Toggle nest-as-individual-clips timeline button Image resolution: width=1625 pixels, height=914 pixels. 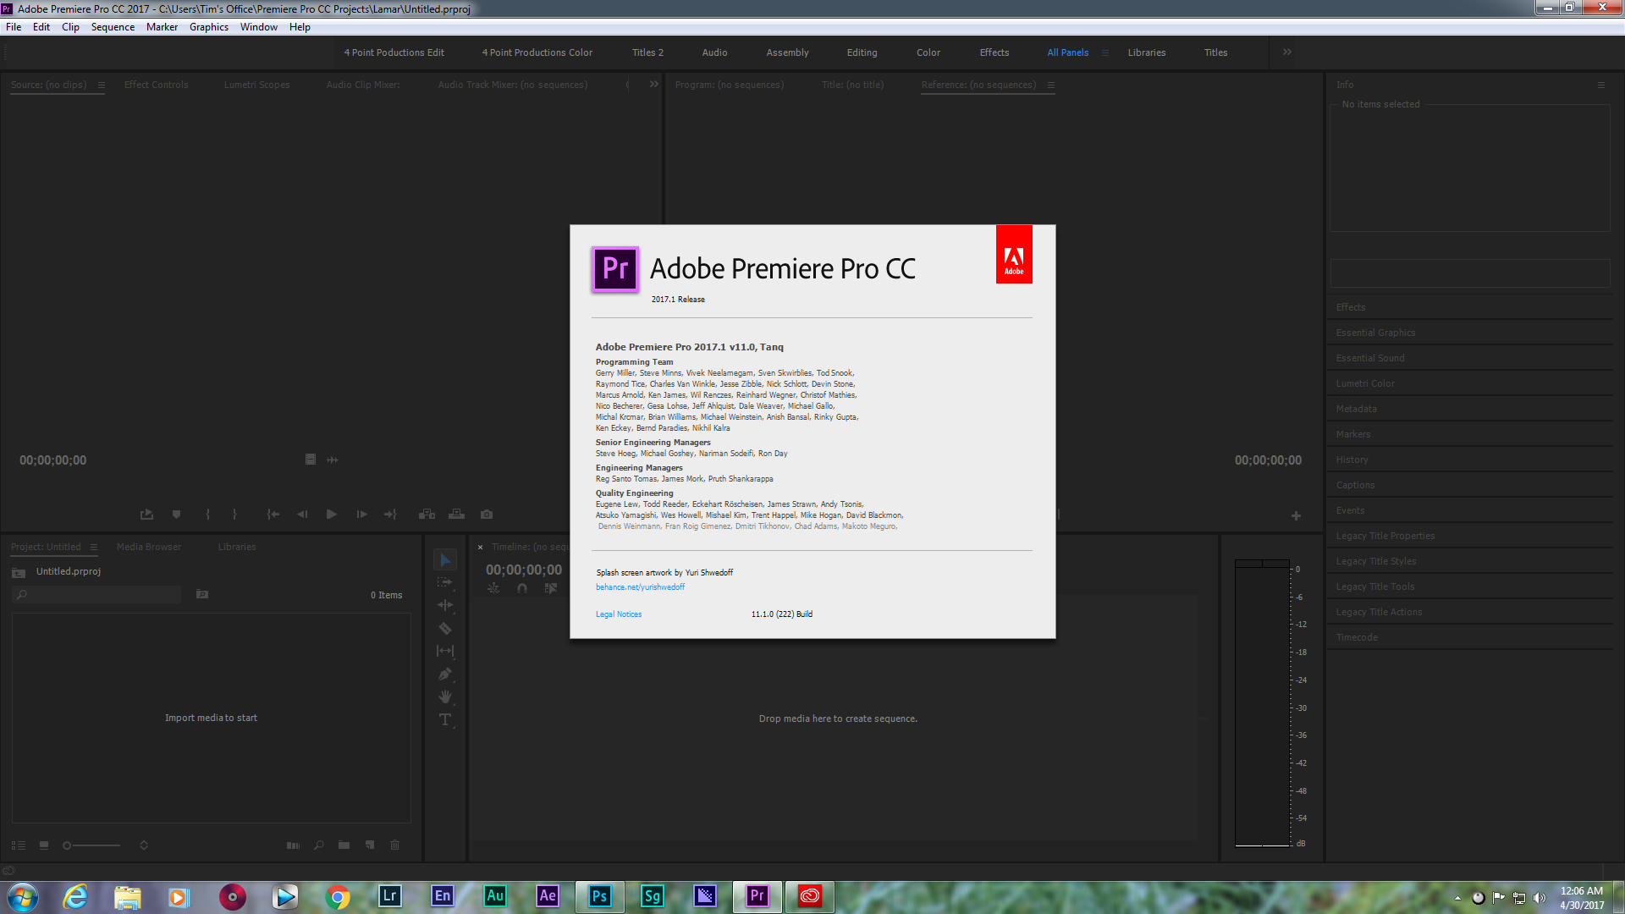click(493, 588)
